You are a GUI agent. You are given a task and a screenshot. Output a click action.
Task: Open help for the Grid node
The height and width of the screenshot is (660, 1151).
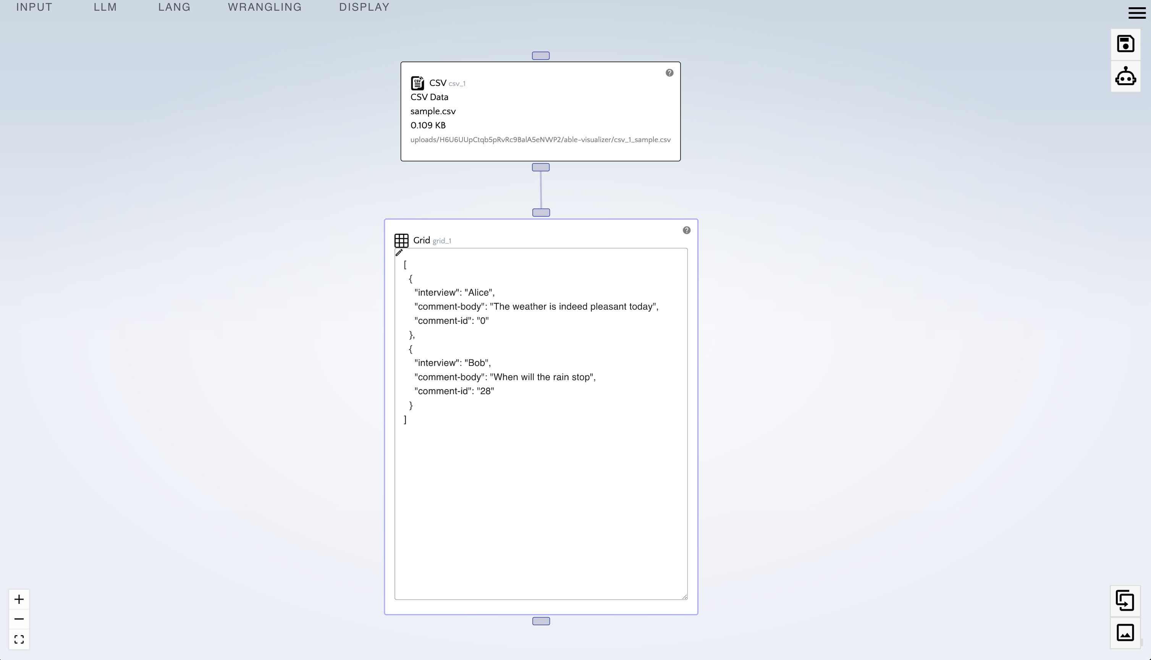[687, 230]
